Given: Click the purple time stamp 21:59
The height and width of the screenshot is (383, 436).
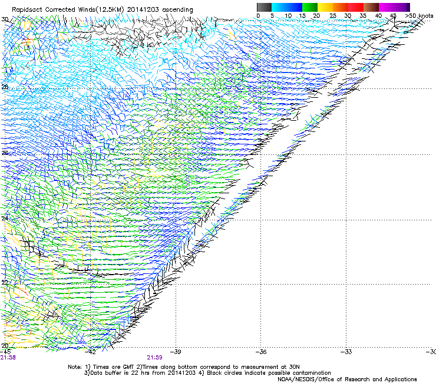Looking at the screenshot, I should [x=154, y=358].
